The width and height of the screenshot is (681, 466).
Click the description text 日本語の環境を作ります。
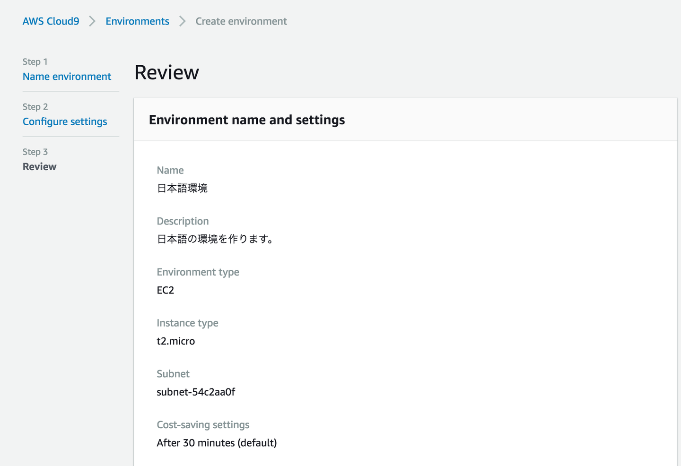215,239
